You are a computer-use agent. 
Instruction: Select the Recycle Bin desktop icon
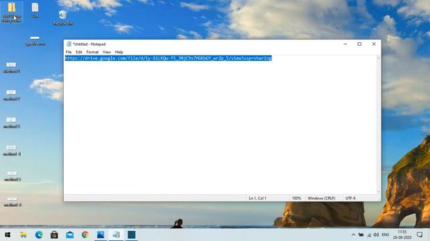tap(62, 18)
